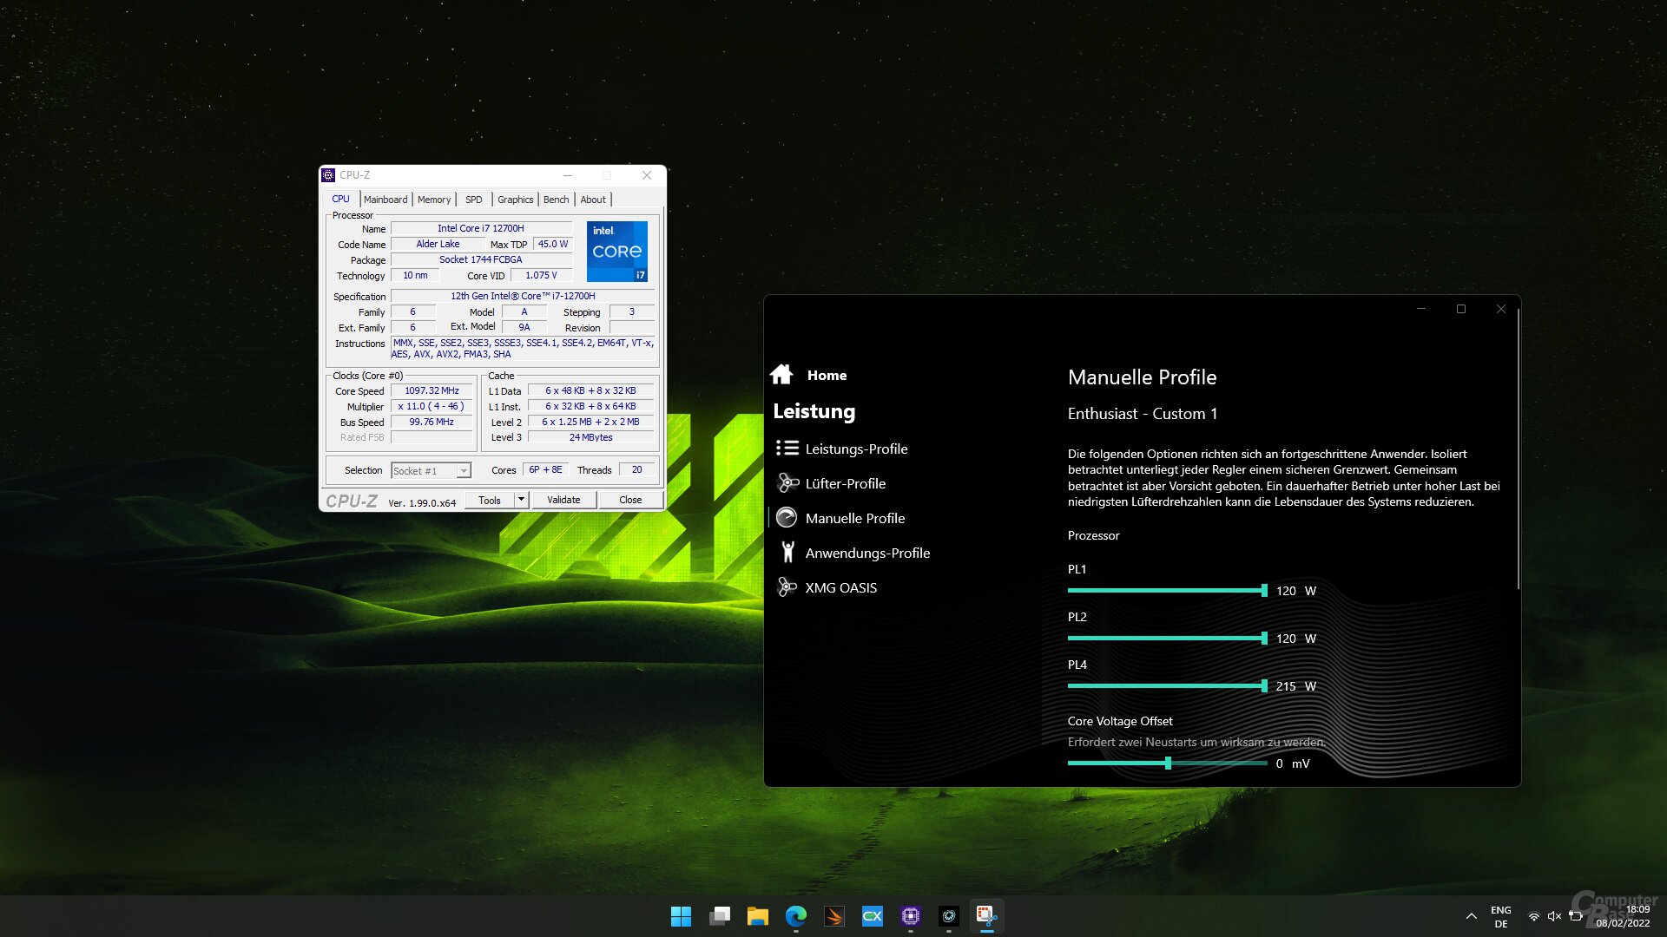Open Snipping Tool from the taskbar
1667x937 pixels.
pos(986,916)
